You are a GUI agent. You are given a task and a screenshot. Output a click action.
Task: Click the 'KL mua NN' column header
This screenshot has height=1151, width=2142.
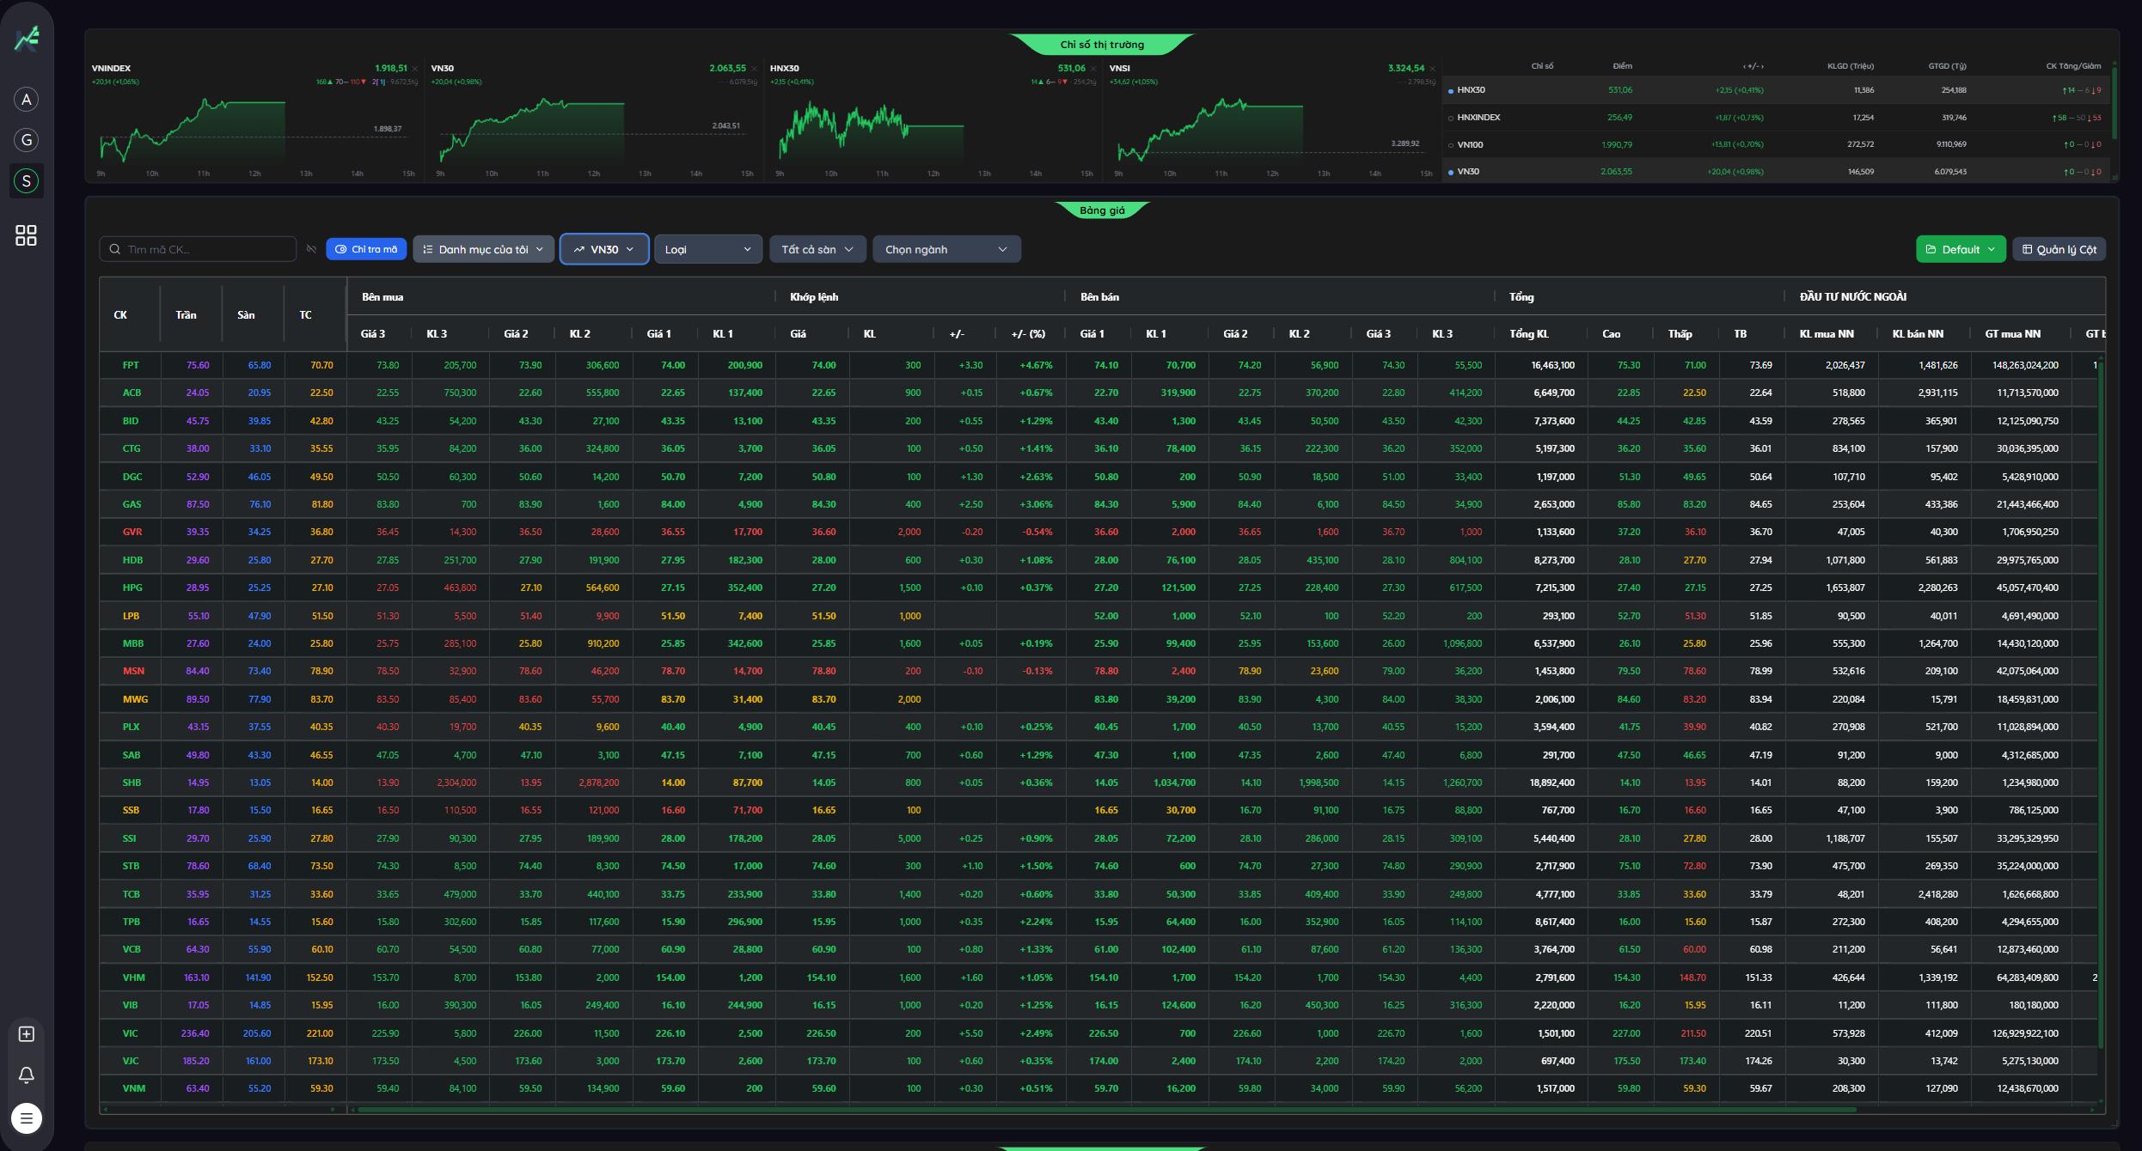1827,334
